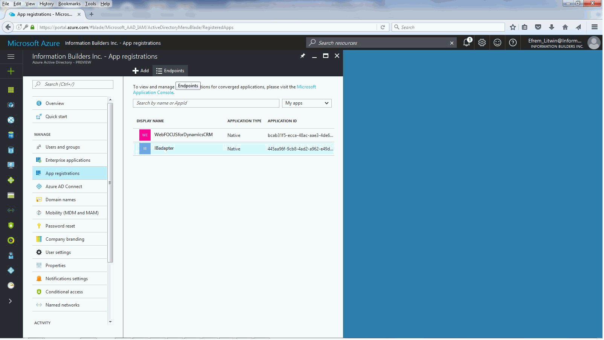
Task: Click Endpoints toolbar button
Action: (x=170, y=71)
